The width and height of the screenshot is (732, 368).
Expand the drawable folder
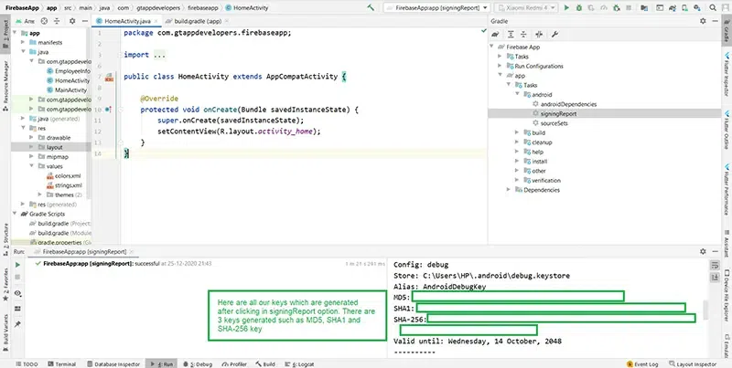click(31, 137)
